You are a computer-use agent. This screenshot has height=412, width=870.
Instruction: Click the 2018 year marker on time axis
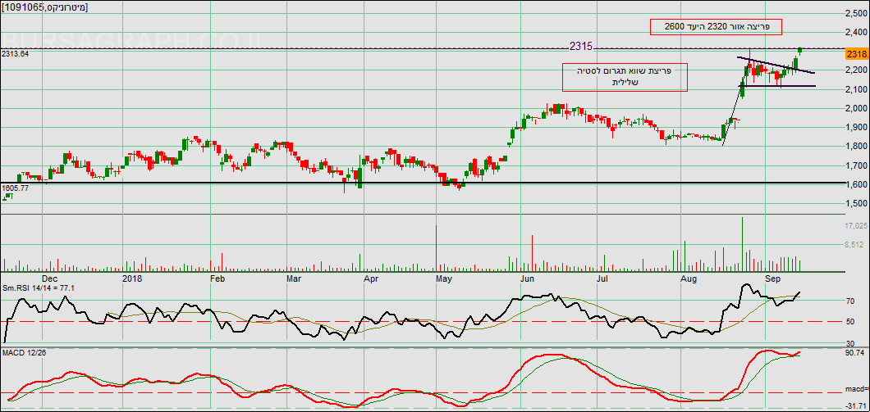(x=132, y=278)
